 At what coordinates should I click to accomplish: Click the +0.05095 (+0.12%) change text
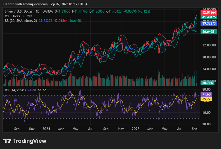click(x=137, y=11)
